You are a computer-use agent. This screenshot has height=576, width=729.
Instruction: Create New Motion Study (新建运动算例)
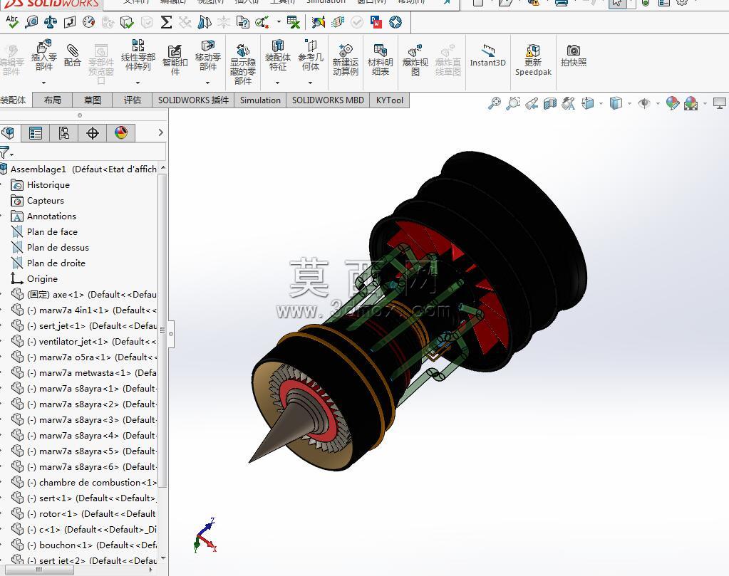(346, 60)
